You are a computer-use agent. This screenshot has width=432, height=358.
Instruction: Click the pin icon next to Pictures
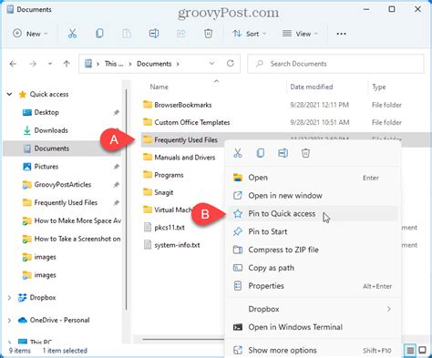click(116, 167)
